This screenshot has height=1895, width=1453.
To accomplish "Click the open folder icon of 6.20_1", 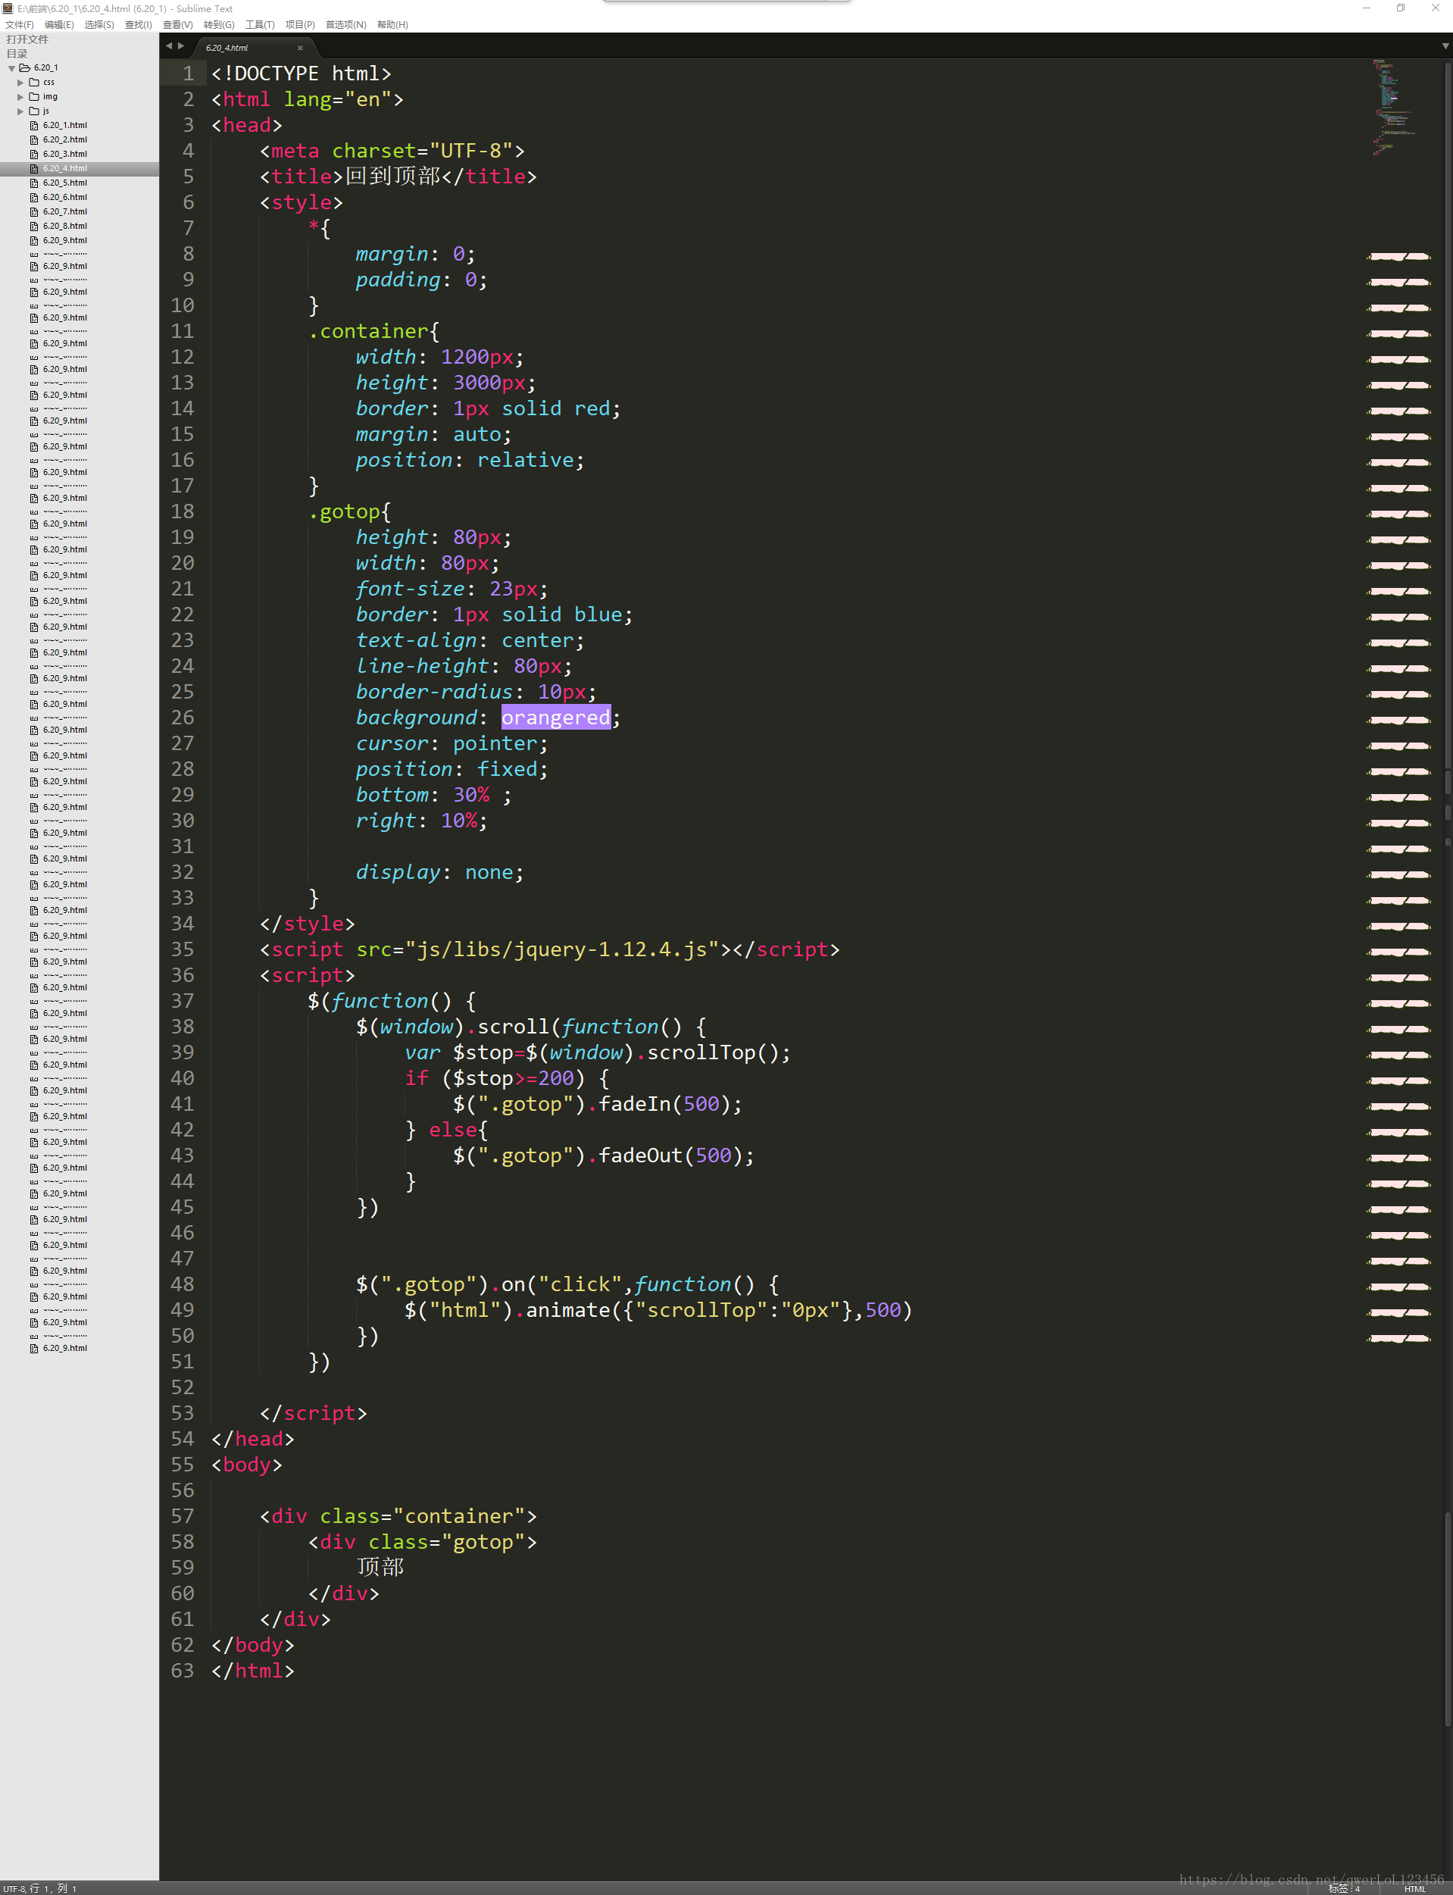I will 25,67.
